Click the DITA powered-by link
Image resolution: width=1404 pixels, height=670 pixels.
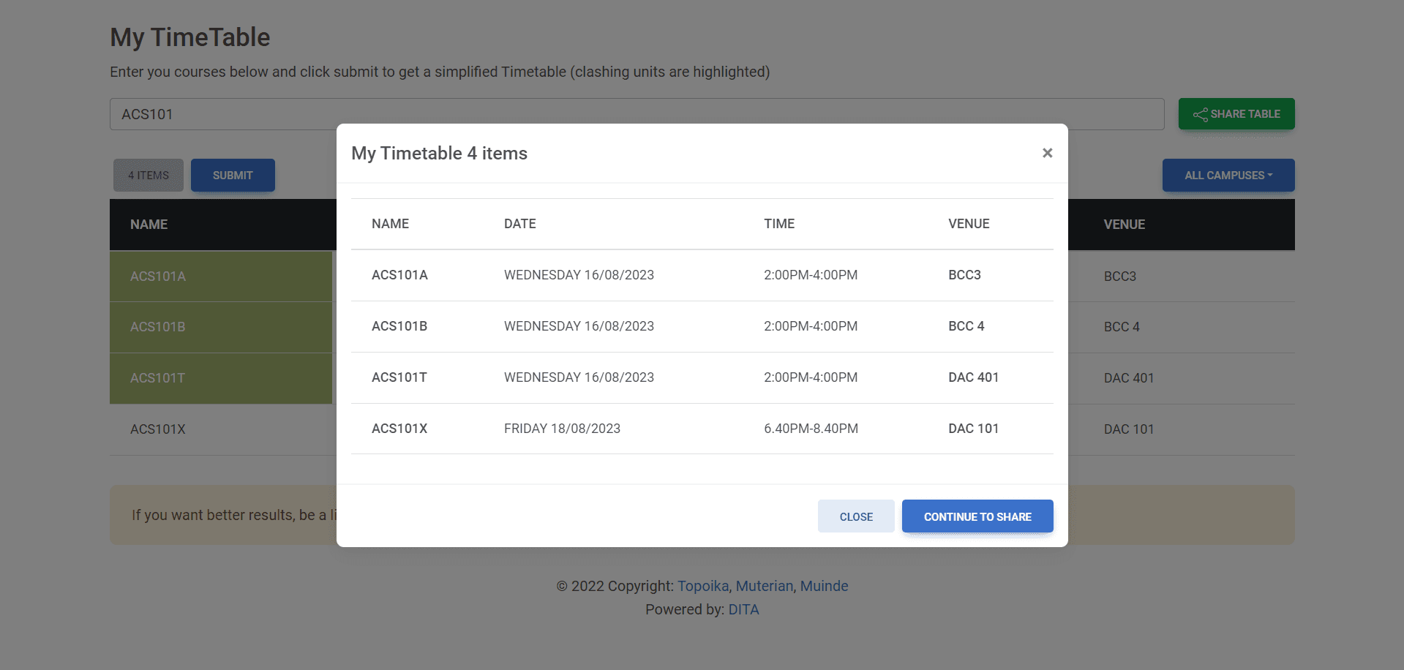click(743, 609)
